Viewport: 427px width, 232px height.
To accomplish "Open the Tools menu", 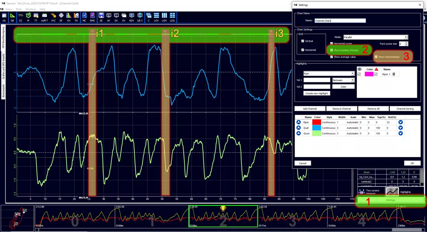I will pyautogui.click(x=19, y=9).
